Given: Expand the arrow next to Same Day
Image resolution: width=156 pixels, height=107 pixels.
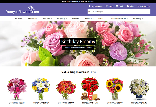Looking at the screenshot, I should pos(142,19).
